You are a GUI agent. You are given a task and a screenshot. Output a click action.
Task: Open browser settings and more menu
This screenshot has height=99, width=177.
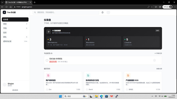(x=175, y=7)
